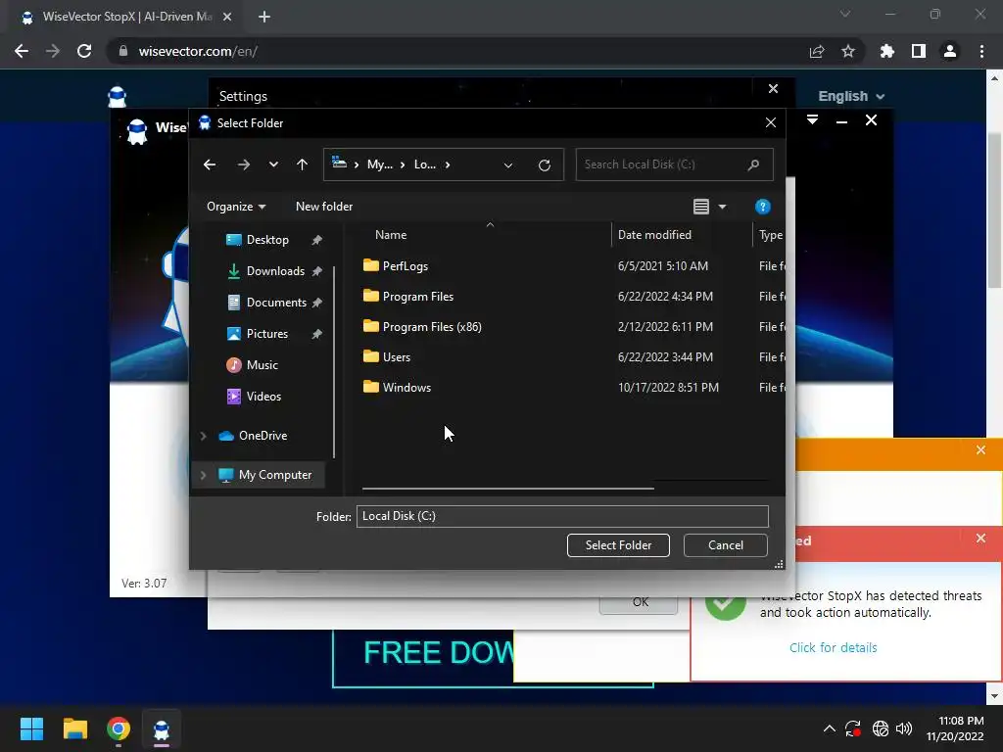The image size is (1003, 752).
Task: Select the Program Files folder
Action: tap(417, 296)
